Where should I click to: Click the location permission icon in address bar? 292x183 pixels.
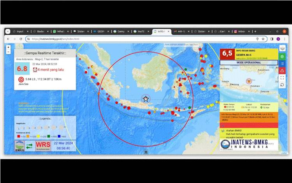(x=257, y=39)
